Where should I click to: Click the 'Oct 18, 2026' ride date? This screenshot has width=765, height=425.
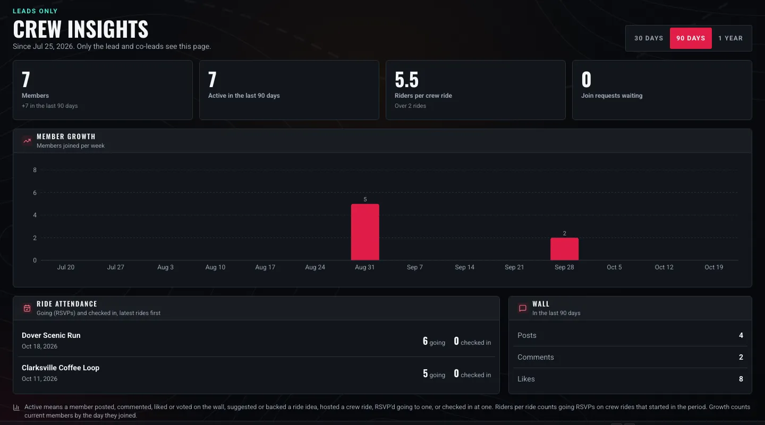(x=39, y=346)
